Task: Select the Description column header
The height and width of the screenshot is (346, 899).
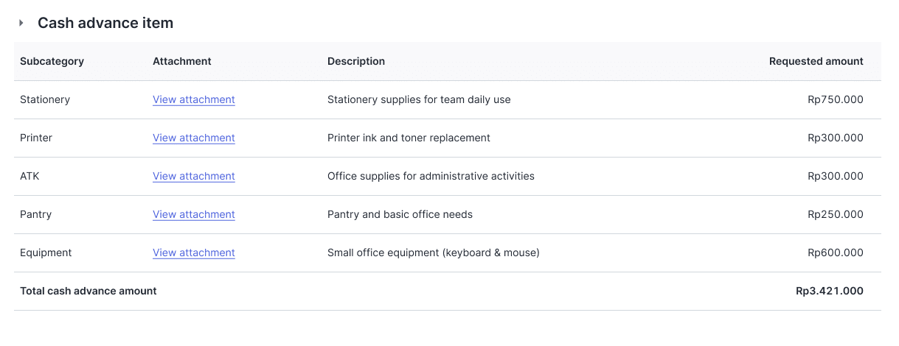Action: [x=355, y=61]
